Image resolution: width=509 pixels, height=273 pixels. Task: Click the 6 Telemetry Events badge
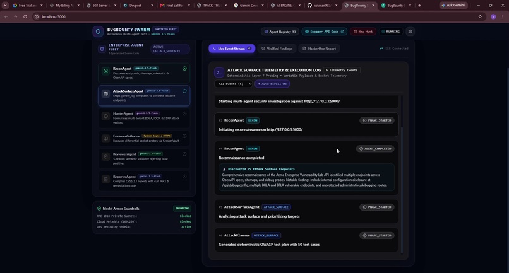342,70
